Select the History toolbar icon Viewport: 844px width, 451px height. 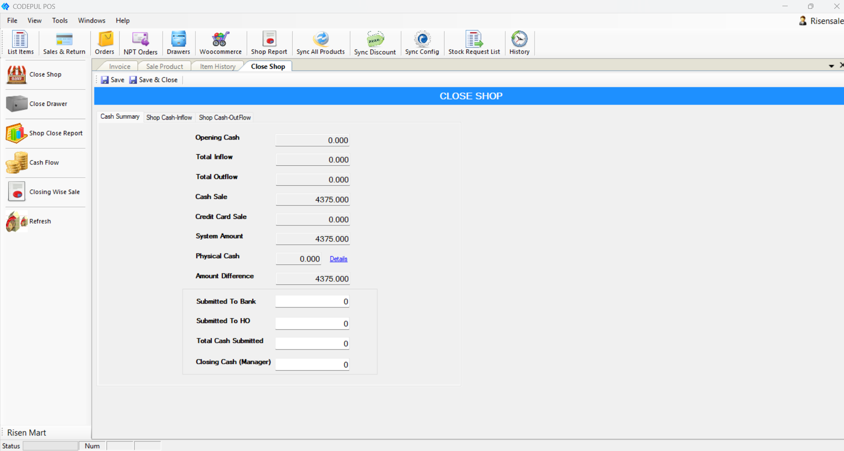pos(519,43)
